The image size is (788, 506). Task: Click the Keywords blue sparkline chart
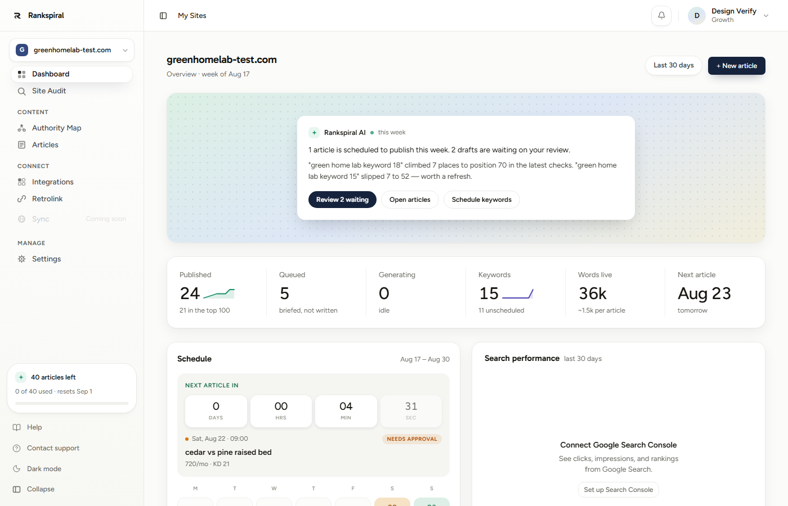click(x=518, y=293)
